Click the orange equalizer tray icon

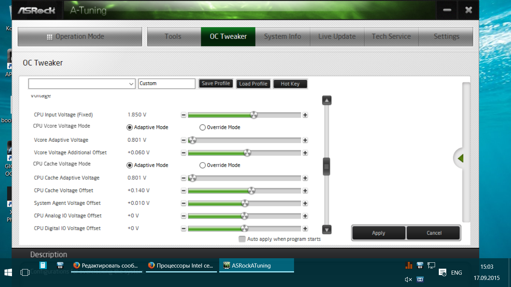coord(409,266)
